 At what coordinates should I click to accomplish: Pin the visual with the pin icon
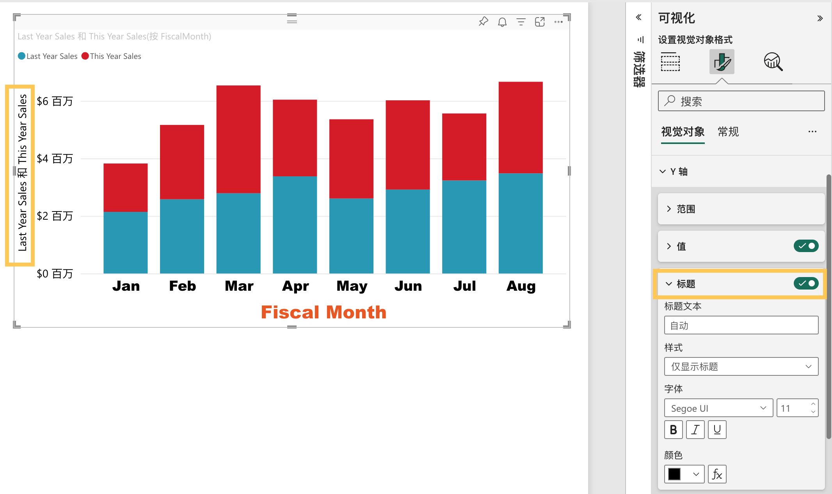[483, 21]
